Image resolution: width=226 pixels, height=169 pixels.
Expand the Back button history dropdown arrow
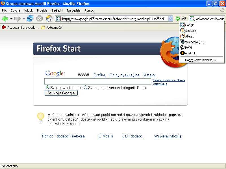[x=11, y=19]
